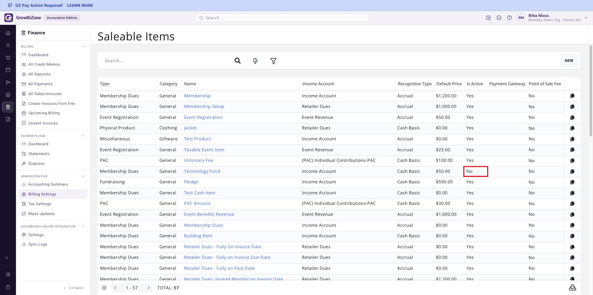This screenshot has width=593, height=295.
Task: Click LEARN MORE in the banner
Action: tap(80, 6)
